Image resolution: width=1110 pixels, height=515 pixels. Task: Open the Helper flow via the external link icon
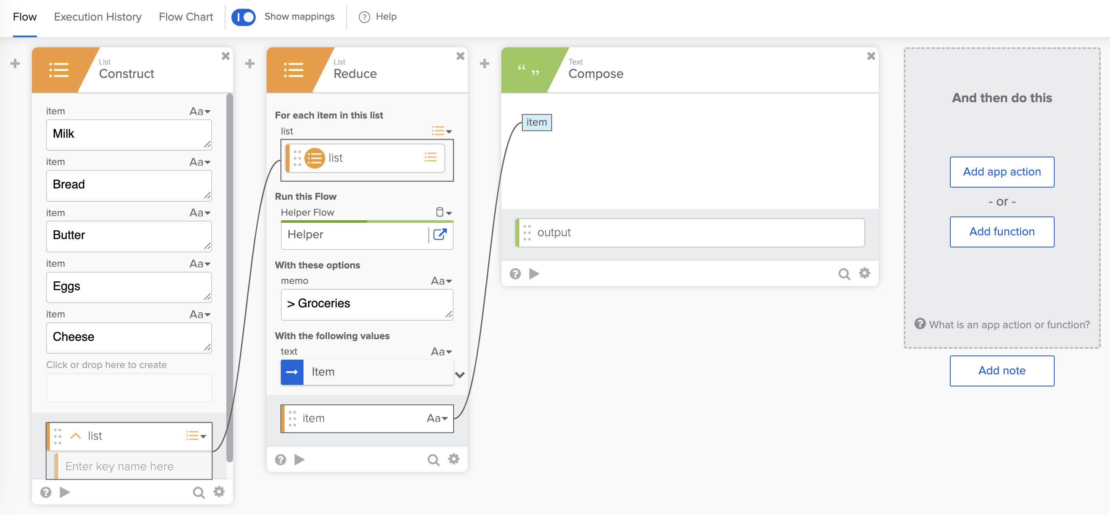441,235
